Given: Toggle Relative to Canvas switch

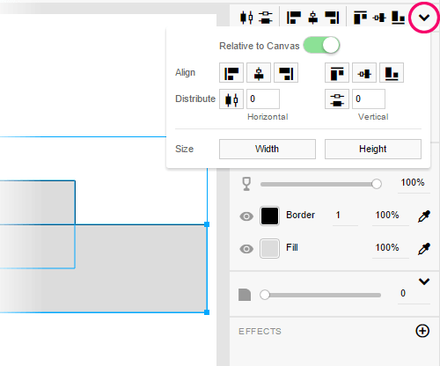Looking at the screenshot, I should pos(321,45).
